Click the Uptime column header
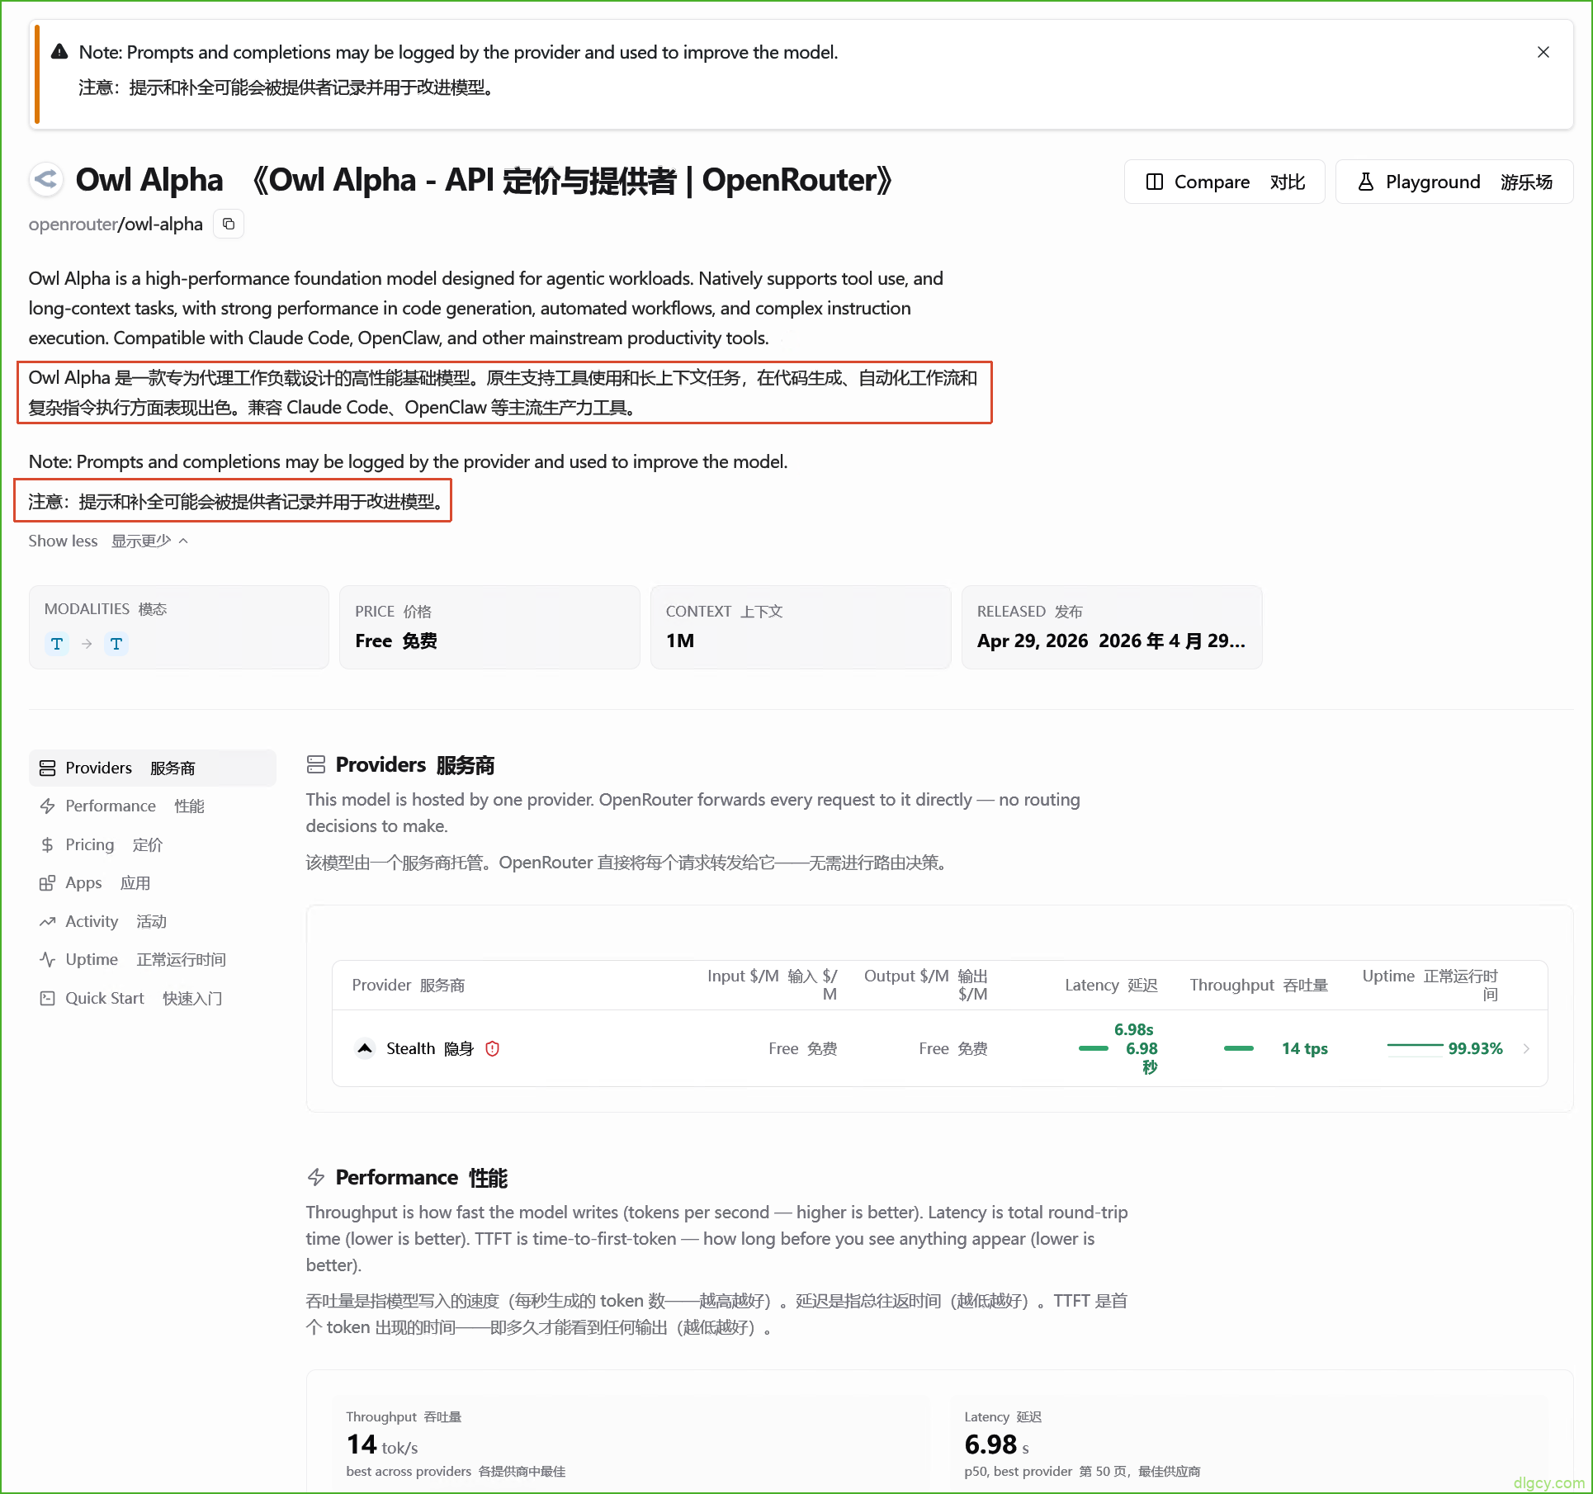Image resolution: width=1593 pixels, height=1494 pixels. point(1430,985)
